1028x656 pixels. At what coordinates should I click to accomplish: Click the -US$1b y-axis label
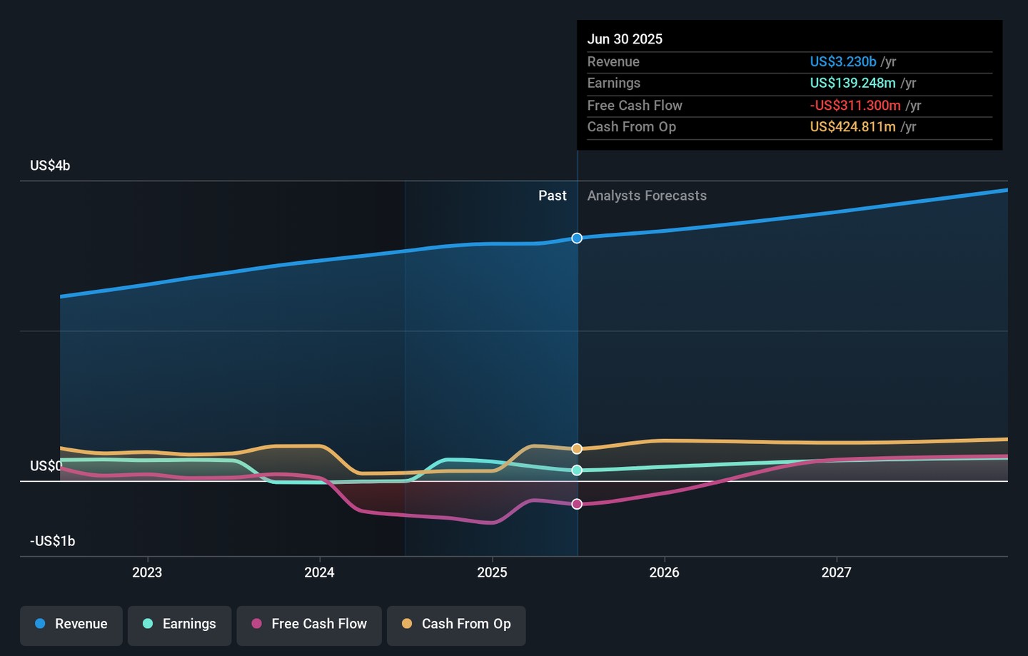[x=52, y=541]
